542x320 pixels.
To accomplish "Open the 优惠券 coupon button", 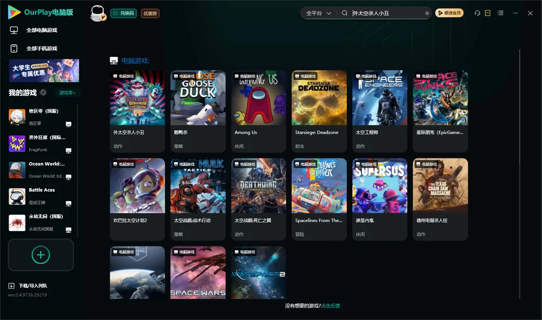I will point(150,13).
